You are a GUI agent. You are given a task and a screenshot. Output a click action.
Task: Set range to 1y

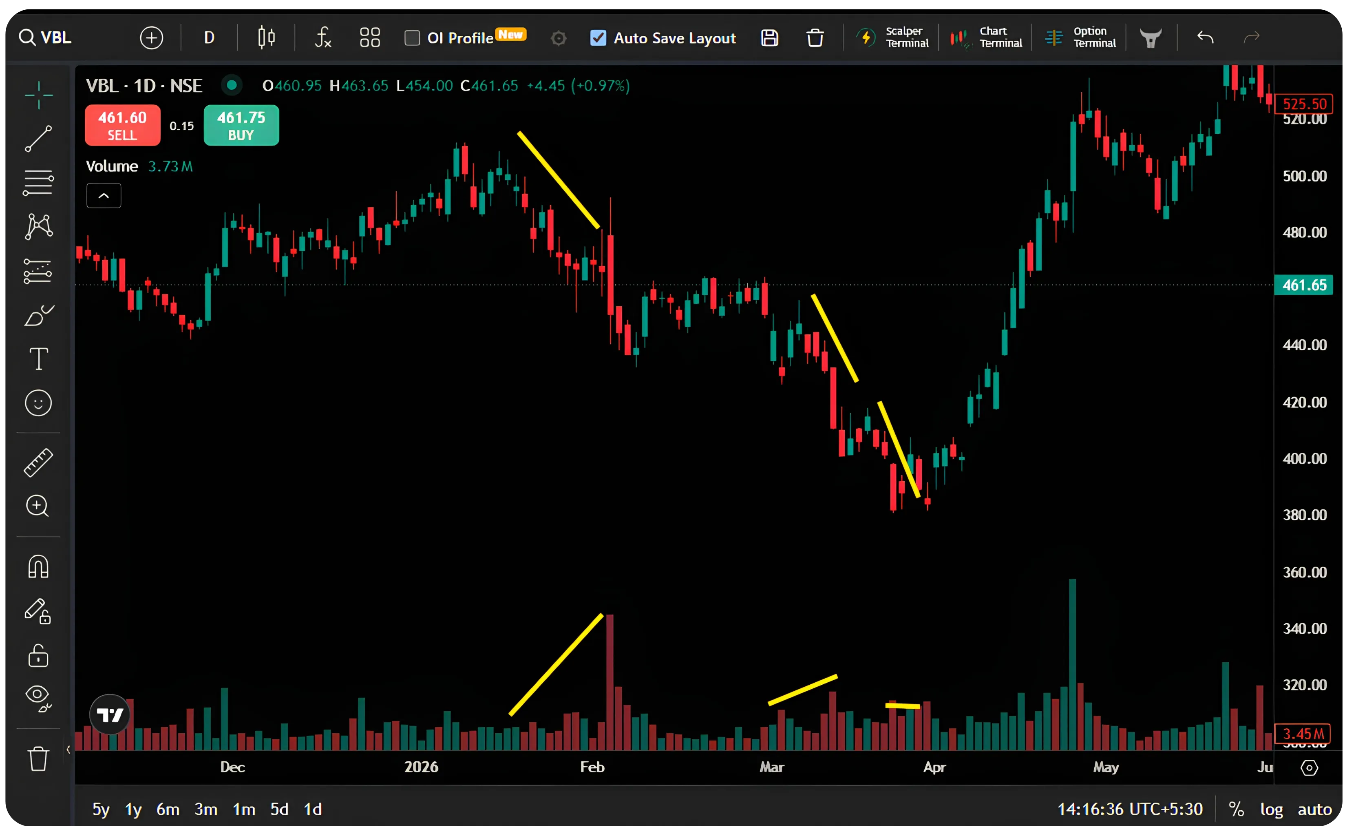(x=133, y=811)
